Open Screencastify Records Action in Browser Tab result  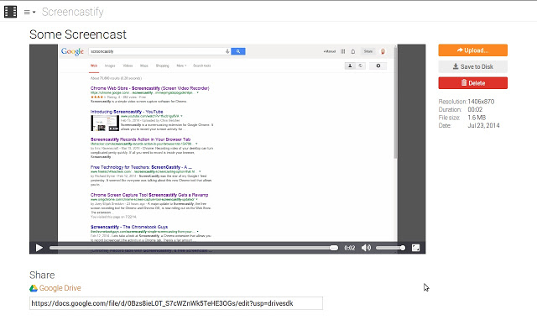pos(140,139)
